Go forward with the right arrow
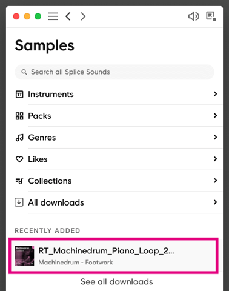 point(83,16)
